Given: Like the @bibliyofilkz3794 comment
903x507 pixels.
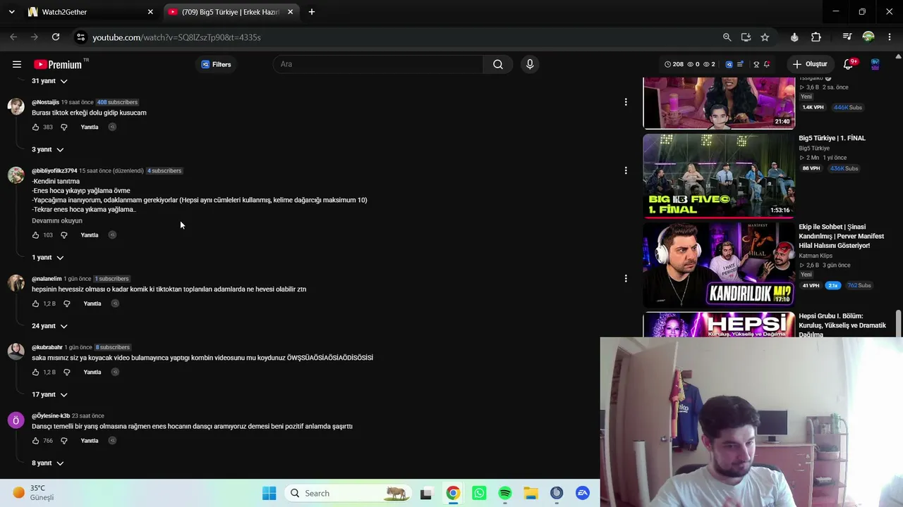Looking at the screenshot, I should [x=35, y=235].
